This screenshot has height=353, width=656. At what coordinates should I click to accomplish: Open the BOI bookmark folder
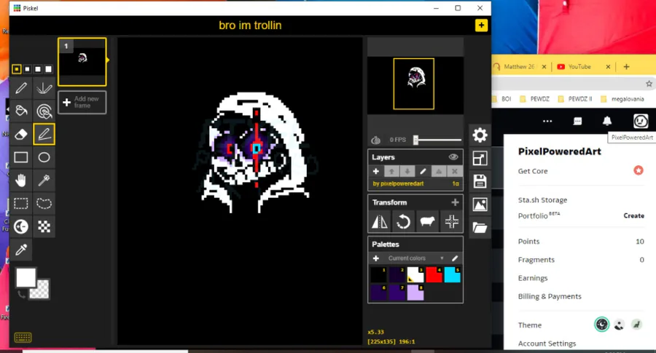(x=501, y=99)
